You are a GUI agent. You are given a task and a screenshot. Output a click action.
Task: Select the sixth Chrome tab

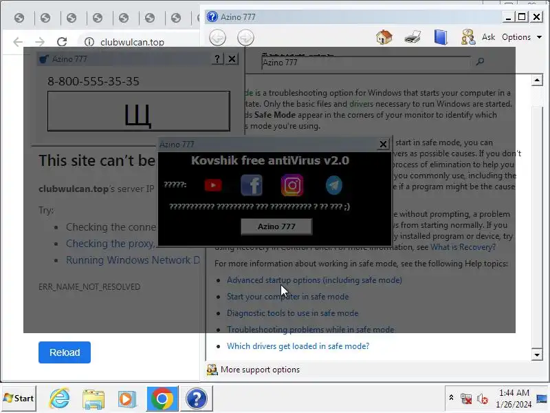[150, 18]
